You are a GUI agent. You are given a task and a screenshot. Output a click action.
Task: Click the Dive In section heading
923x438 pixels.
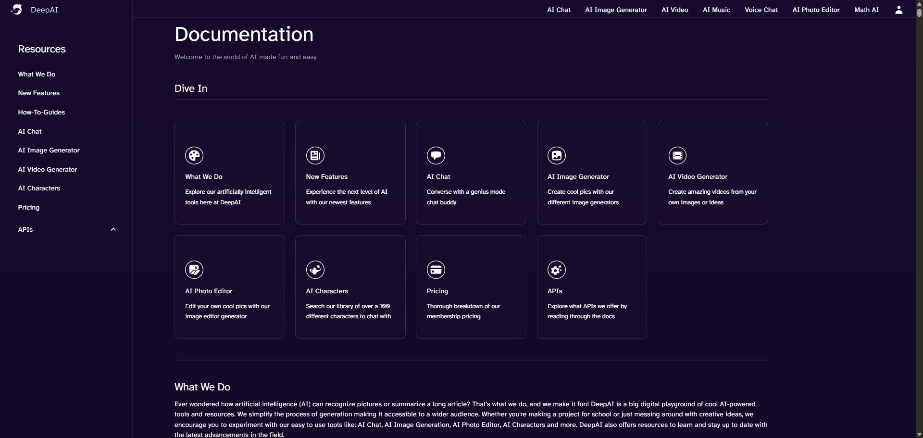click(x=191, y=88)
